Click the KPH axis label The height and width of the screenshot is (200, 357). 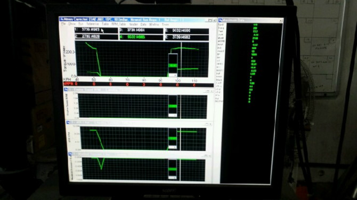(67, 80)
